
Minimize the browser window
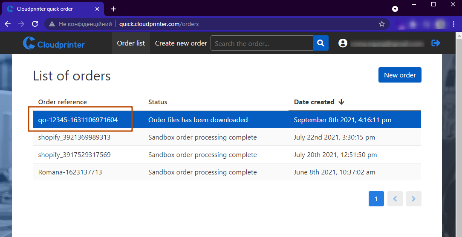point(414,5)
